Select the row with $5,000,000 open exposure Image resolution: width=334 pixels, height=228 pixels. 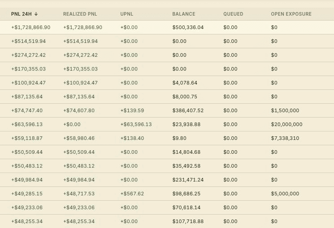click(167, 194)
